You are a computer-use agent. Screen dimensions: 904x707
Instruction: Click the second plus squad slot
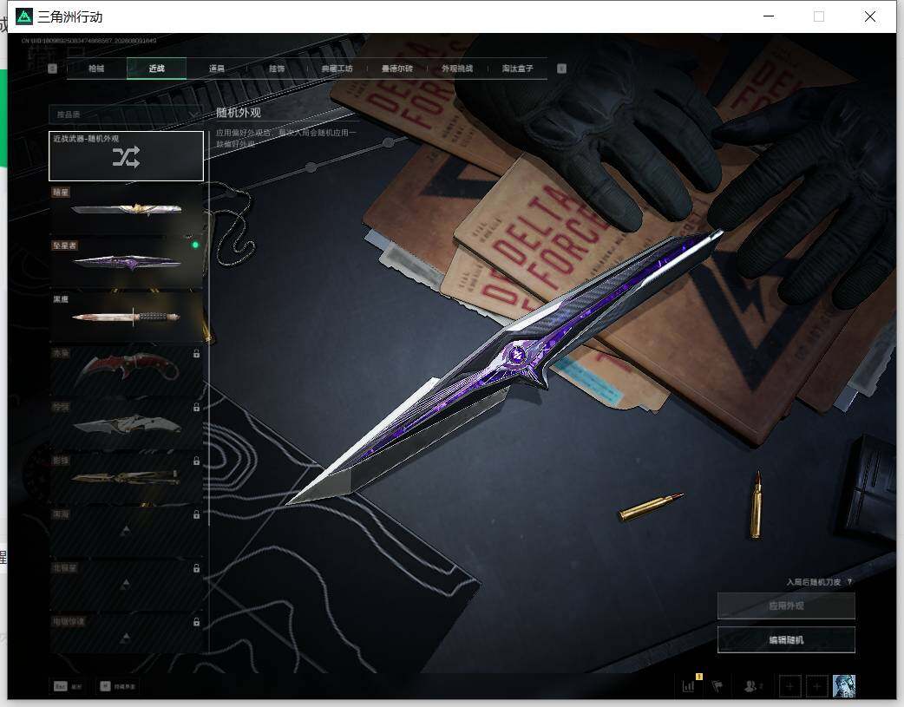tap(816, 686)
